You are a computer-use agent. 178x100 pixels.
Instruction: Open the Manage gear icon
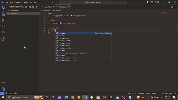click(3, 89)
